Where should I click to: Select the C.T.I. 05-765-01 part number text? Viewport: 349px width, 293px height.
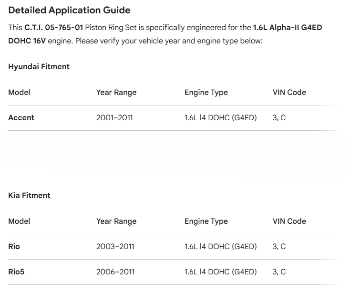coord(54,28)
